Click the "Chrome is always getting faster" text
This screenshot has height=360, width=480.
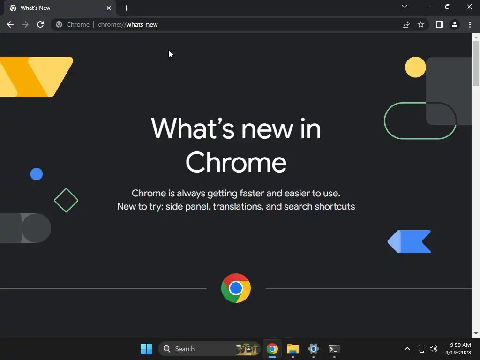(x=236, y=193)
